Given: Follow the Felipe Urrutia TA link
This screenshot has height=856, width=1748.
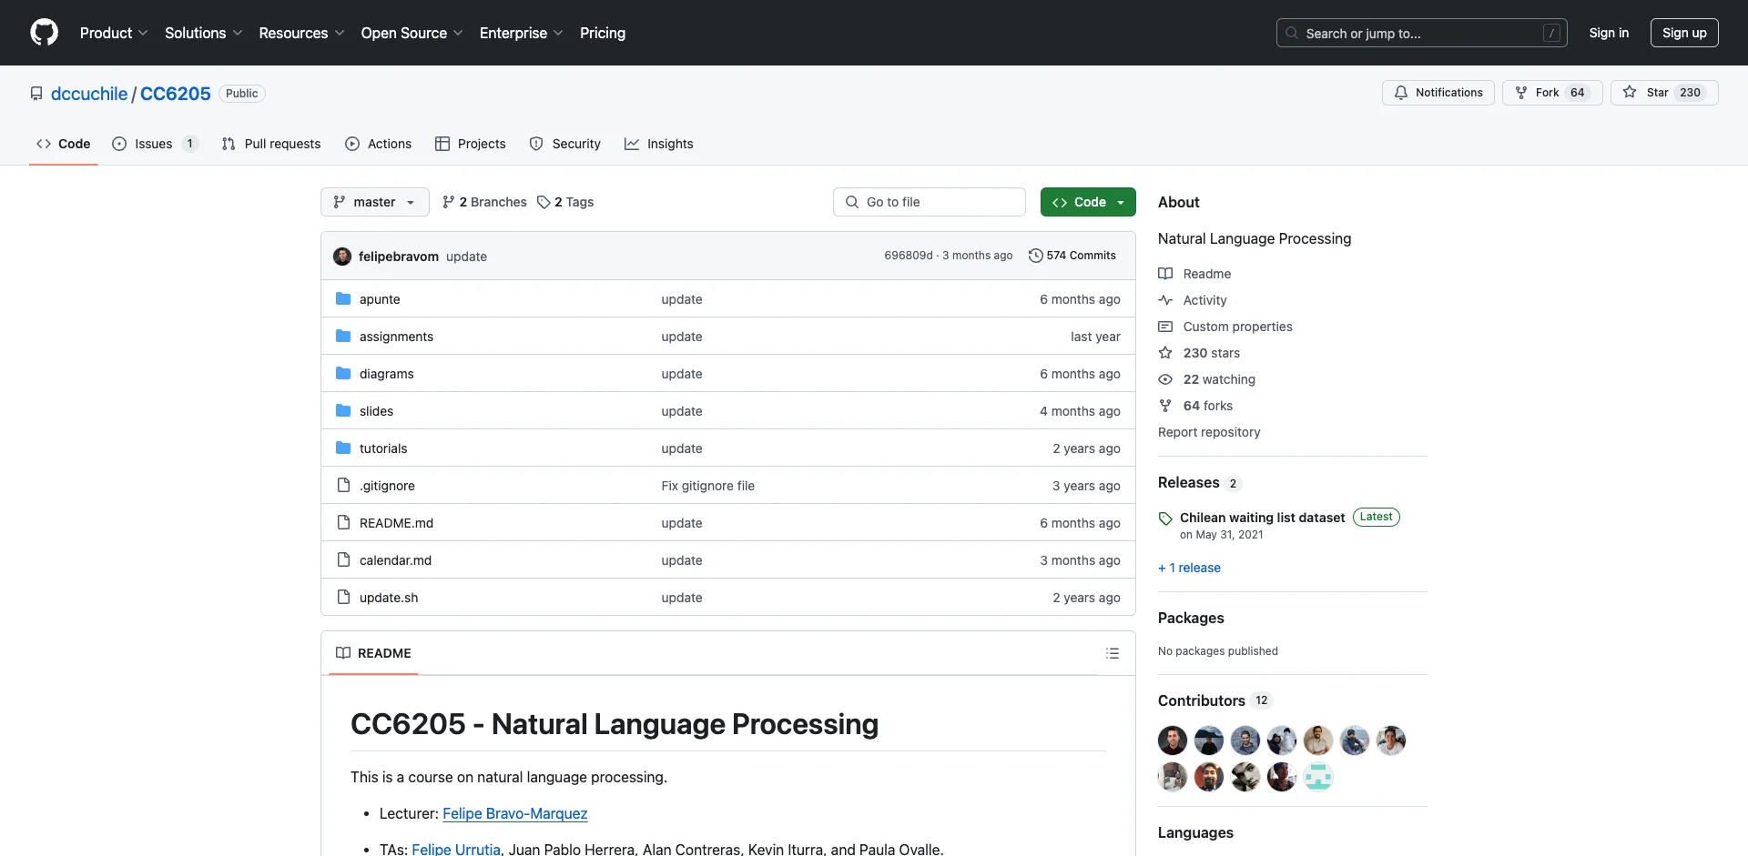Looking at the screenshot, I should (456, 849).
